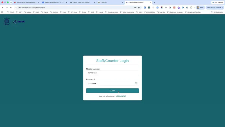Open the Creds bookmark folder
The width and height of the screenshot is (225, 127).
click(82, 12)
